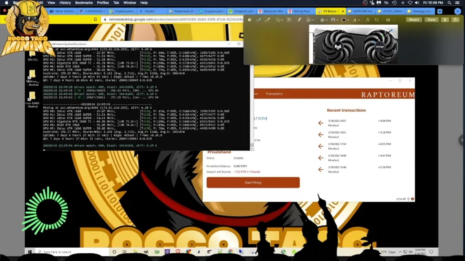Image resolution: width=465 pixels, height=261 pixels.
Task: Click the record dot icon in markup toolbar
Action: click(249, 20)
